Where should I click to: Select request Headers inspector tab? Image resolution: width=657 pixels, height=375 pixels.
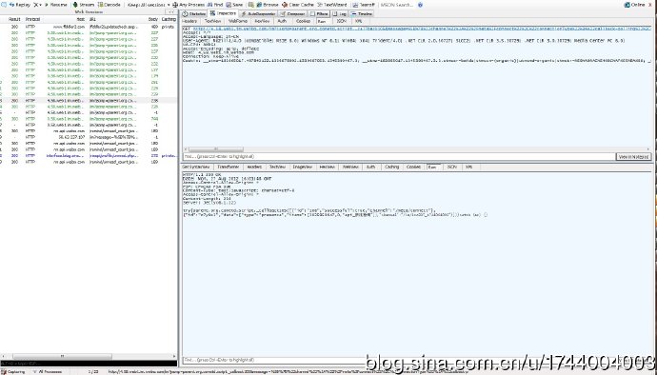(190, 21)
